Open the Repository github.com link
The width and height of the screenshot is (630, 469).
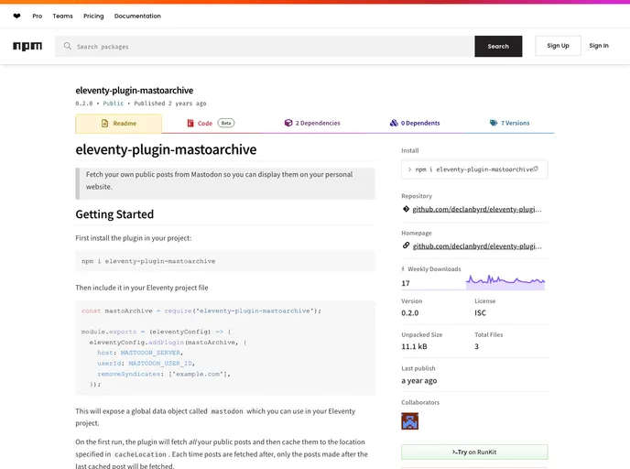click(477, 210)
